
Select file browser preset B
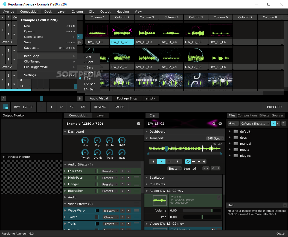point(278,124)
